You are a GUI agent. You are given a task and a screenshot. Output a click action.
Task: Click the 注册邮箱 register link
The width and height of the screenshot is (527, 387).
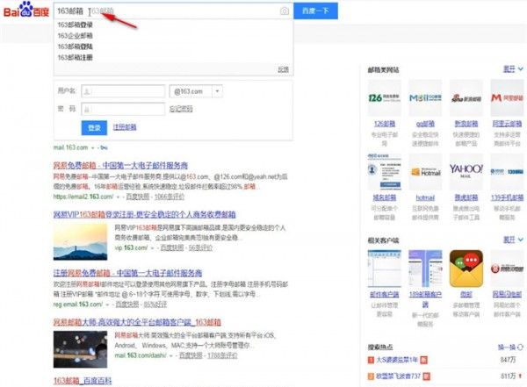[125, 127]
